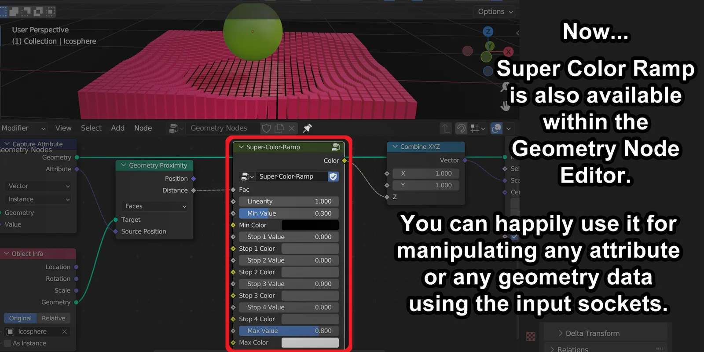Click the negative Z axis blue gizmo circle
This screenshot has height=352, width=704.
click(488, 71)
